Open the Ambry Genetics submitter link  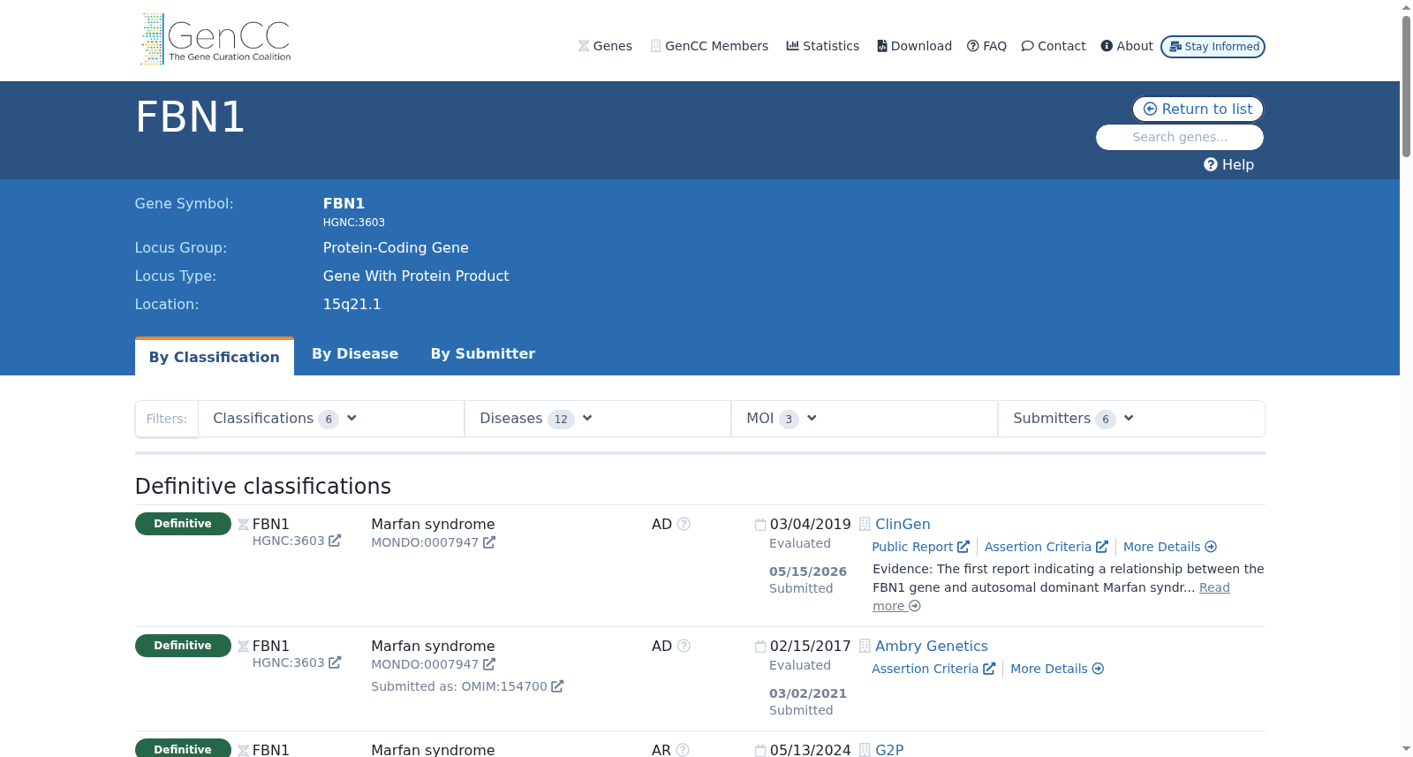coord(932,646)
